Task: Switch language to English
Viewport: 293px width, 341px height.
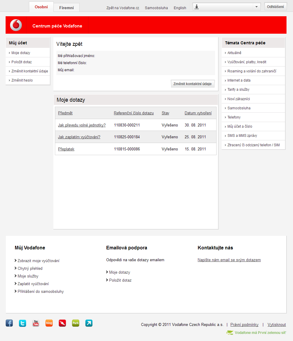Action: [180, 8]
